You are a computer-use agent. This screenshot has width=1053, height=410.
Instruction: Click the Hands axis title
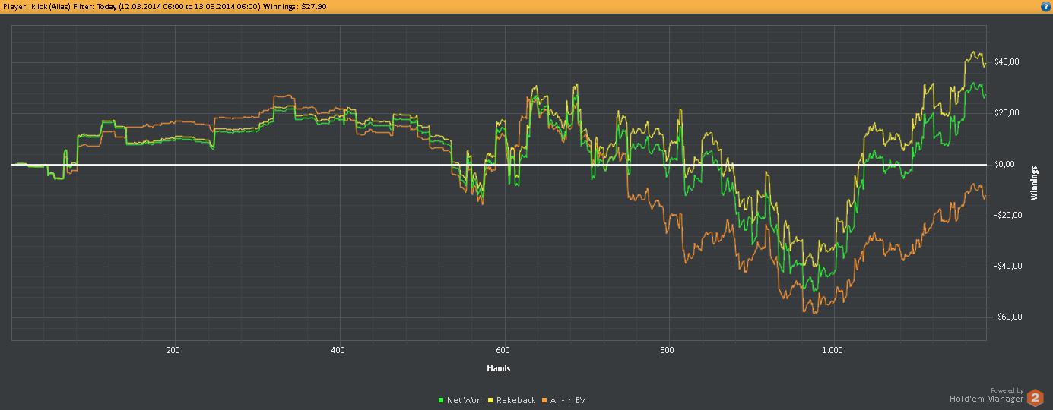(x=499, y=368)
